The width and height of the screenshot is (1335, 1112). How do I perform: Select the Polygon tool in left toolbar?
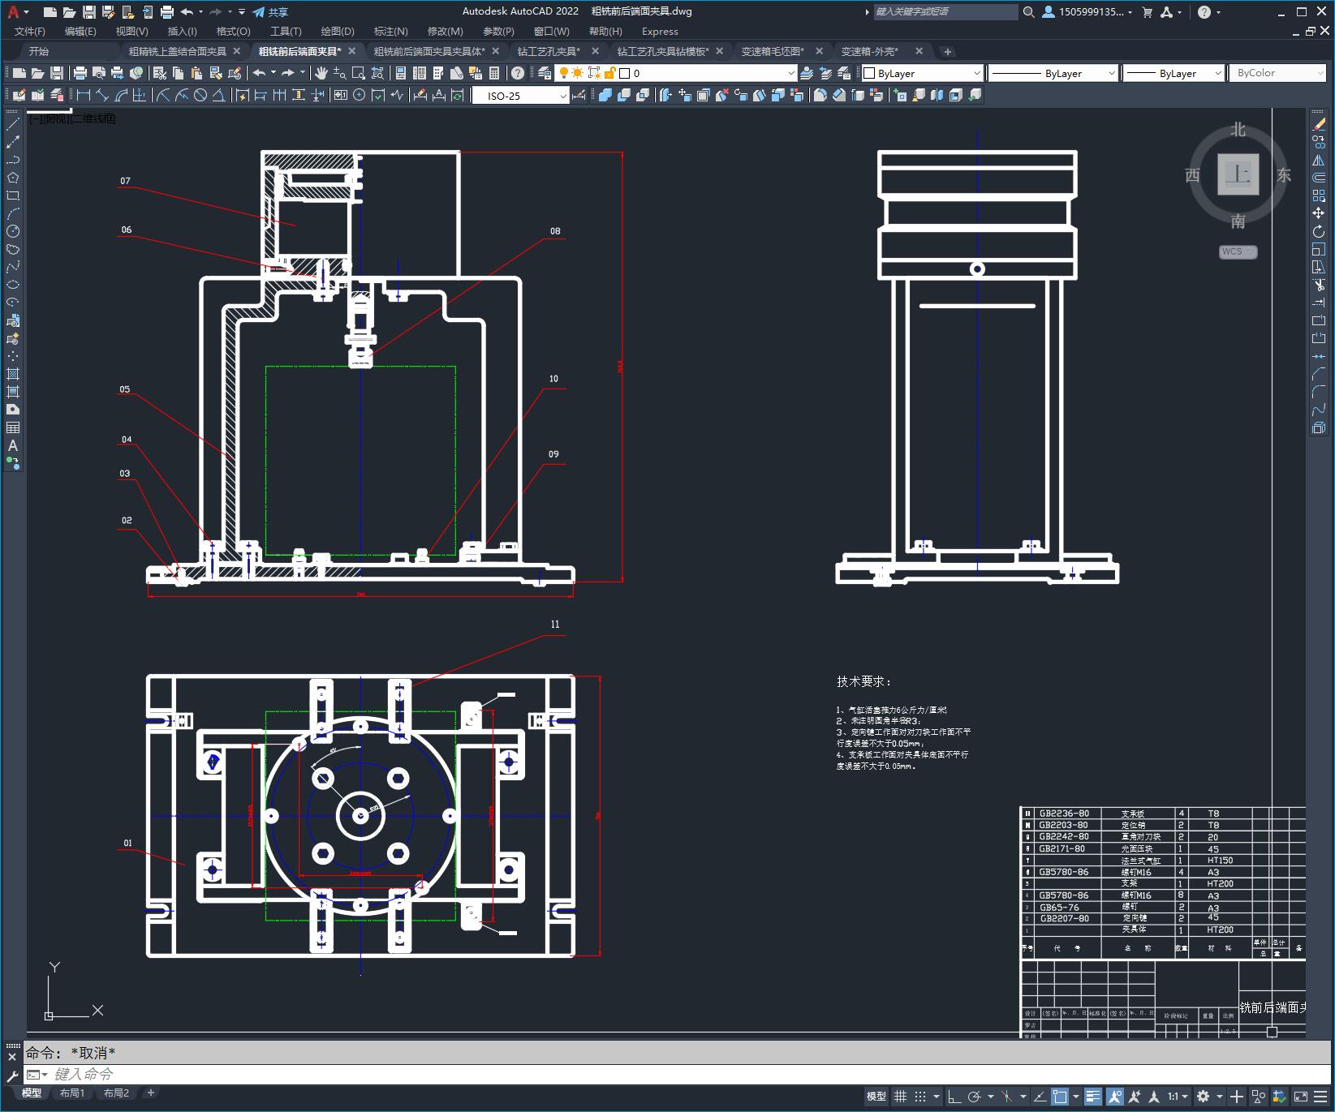pos(12,178)
